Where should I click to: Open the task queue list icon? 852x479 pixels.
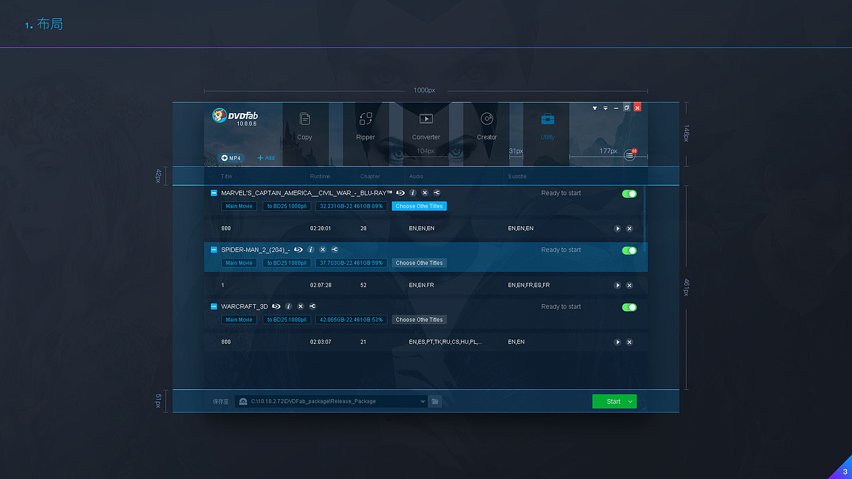pyautogui.click(x=630, y=155)
